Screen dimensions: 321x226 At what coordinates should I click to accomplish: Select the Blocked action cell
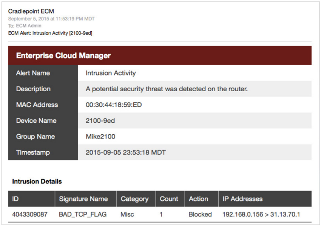[x=200, y=214]
